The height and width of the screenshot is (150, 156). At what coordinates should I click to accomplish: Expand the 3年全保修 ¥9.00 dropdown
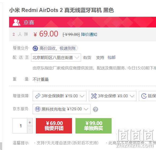pos(113,96)
